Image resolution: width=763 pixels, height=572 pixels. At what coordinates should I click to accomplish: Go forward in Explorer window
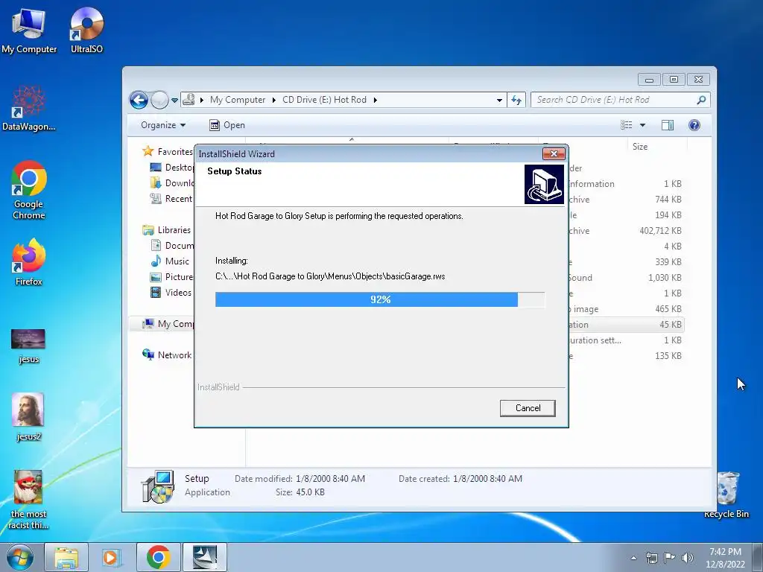pos(159,101)
